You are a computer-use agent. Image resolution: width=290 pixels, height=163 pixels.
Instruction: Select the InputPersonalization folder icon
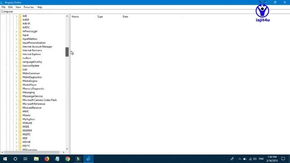(x=20, y=43)
